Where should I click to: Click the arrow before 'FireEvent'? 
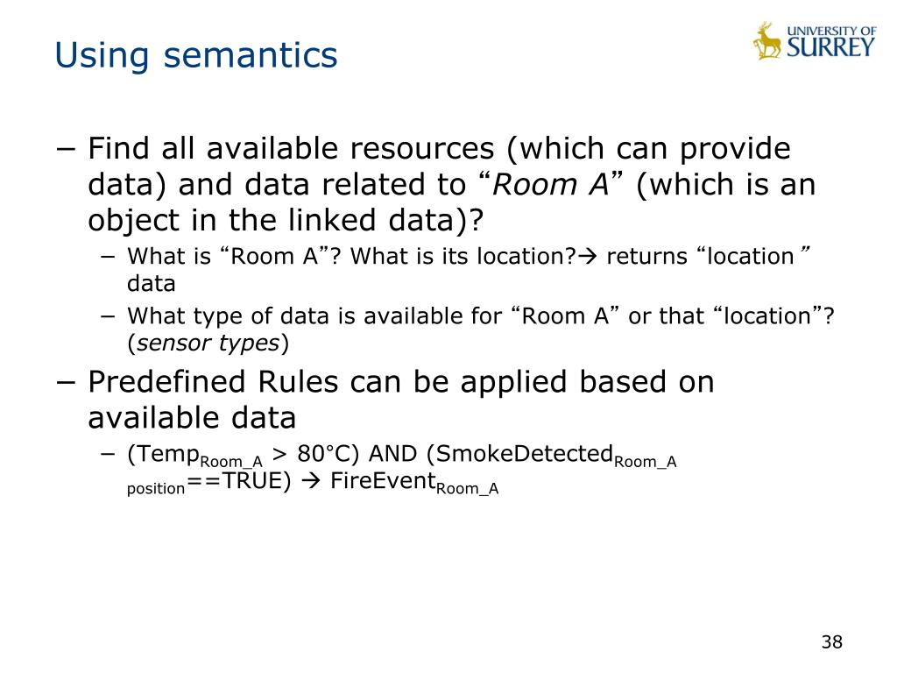point(311,481)
